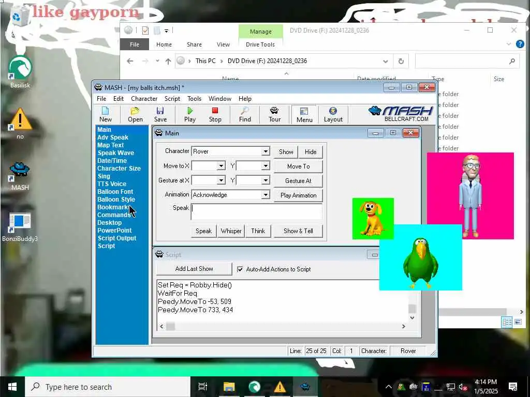Open the Gesture at X dropdown
Viewport: 530px width, 397px height.
click(x=222, y=180)
